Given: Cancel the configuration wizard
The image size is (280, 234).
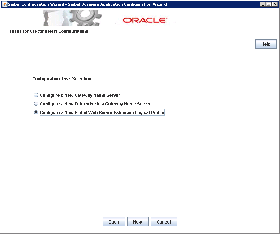Looking at the screenshot, I should coord(164,222).
